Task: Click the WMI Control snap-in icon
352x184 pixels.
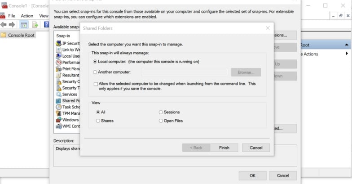Action: click(x=58, y=126)
